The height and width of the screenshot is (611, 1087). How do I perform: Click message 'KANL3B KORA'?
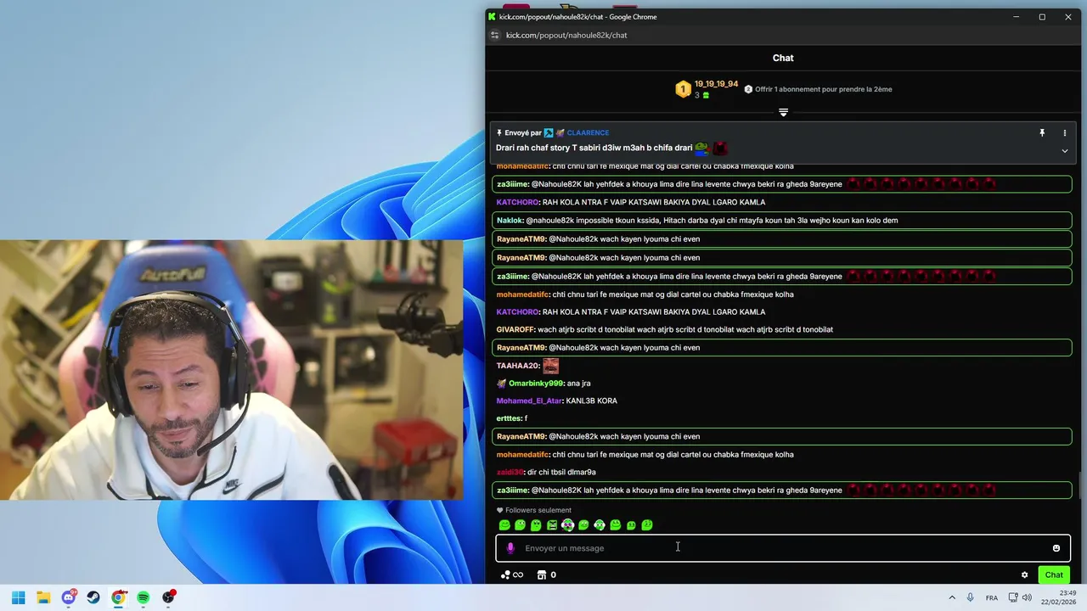point(592,401)
